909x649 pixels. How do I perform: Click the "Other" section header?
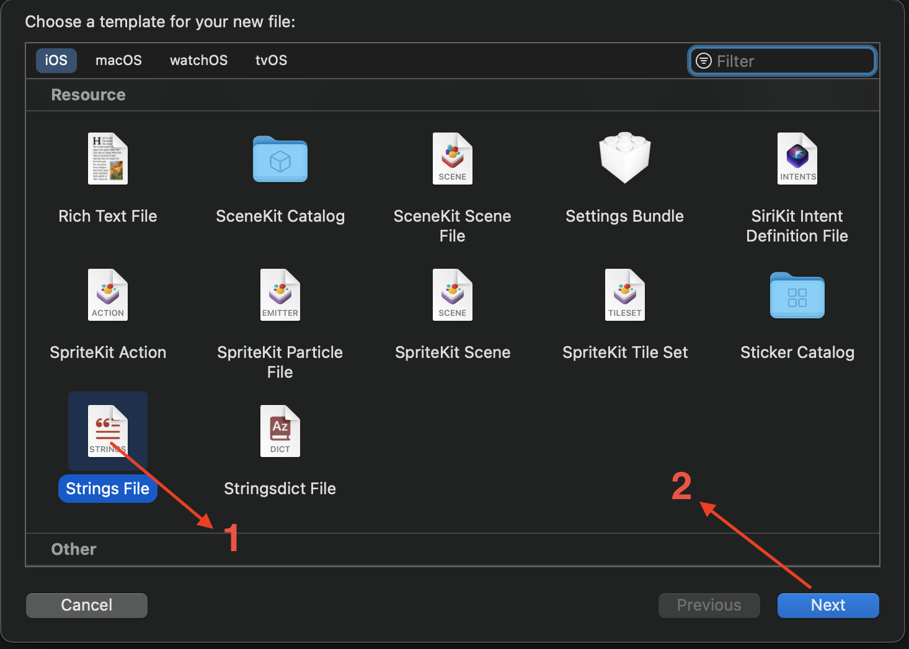pos(74,549)
